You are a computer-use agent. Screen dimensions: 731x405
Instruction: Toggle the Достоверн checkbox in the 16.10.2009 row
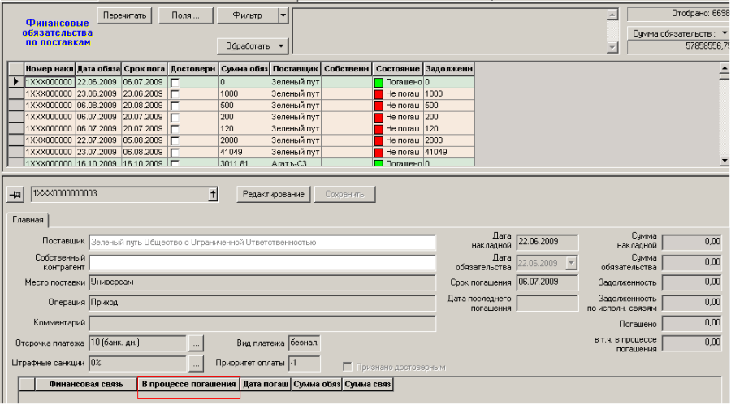point(175,164)
